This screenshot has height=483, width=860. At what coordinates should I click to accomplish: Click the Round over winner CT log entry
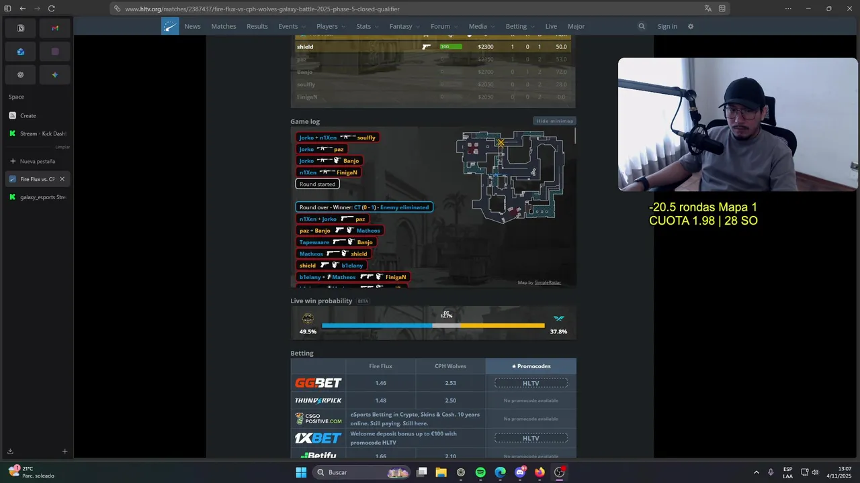click(364, 207)
